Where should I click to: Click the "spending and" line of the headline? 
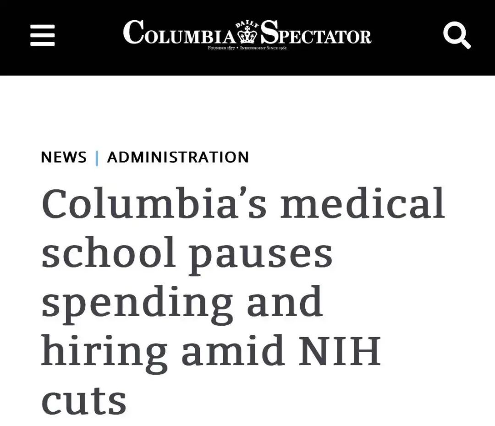tap(182, 304)
